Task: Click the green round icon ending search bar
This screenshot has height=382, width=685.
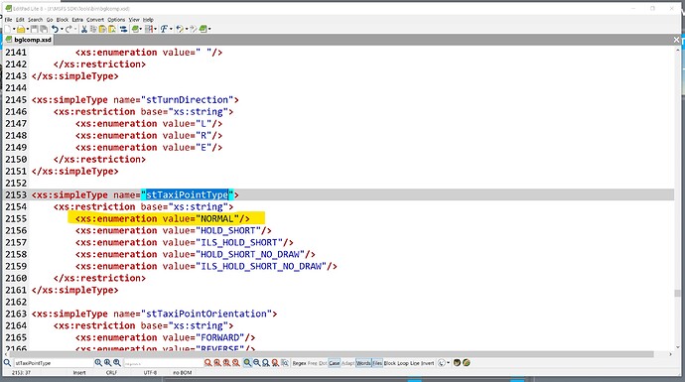Action: (467, 363)
